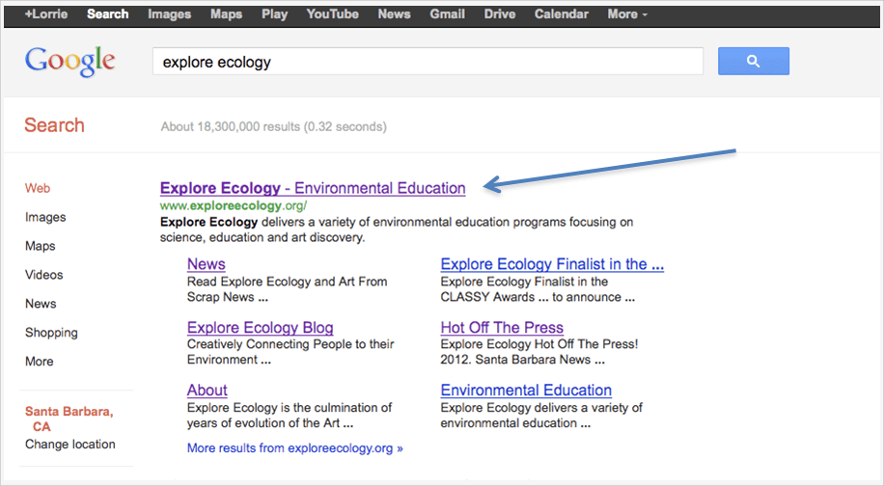The image size is (884, 486).
Task: Open the More dropdown in top bar
Action: pos(627,14)
